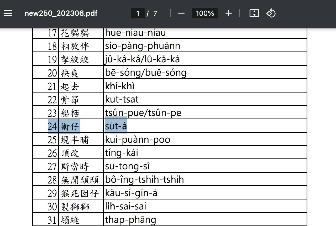Select 規半晡 in row 25

(x=75, y=140)
